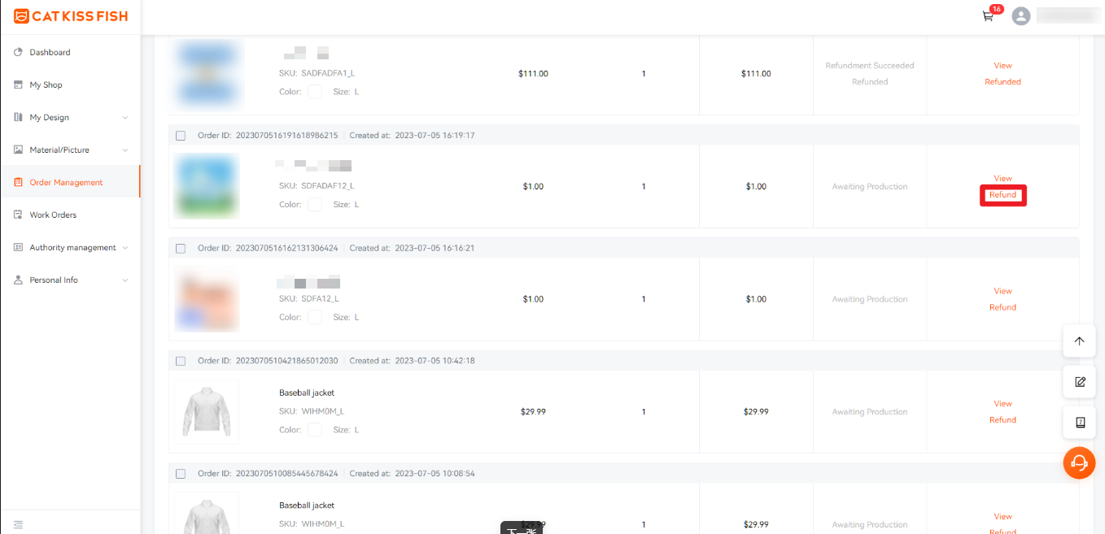Click the user avatar icon

(1020, 16)
